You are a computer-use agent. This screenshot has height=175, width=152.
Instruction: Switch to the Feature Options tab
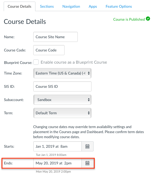click(x=119, y=6)
